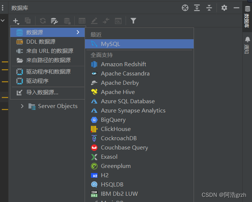This screenshot has height=202, width=252.
Task: Select H2 data source
Action: pos(139,175)
